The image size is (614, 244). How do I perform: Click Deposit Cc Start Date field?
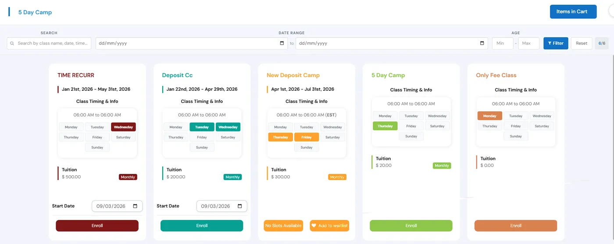(x=222, y=206)
